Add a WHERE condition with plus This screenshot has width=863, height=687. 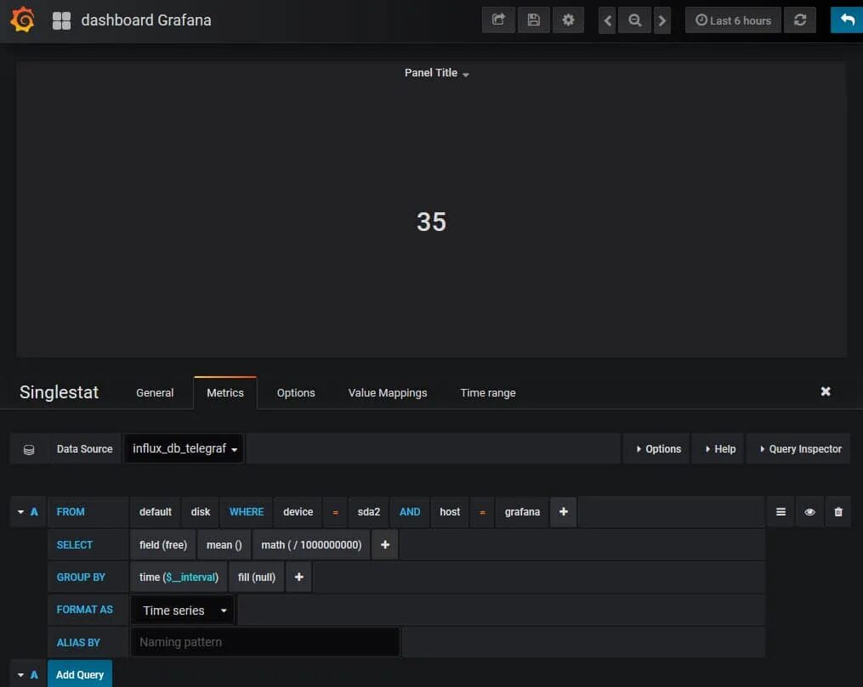564,512
